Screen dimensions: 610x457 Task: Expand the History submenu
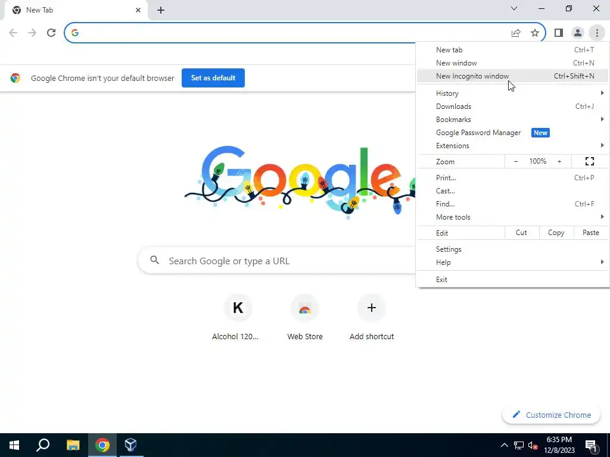[512, 93]
